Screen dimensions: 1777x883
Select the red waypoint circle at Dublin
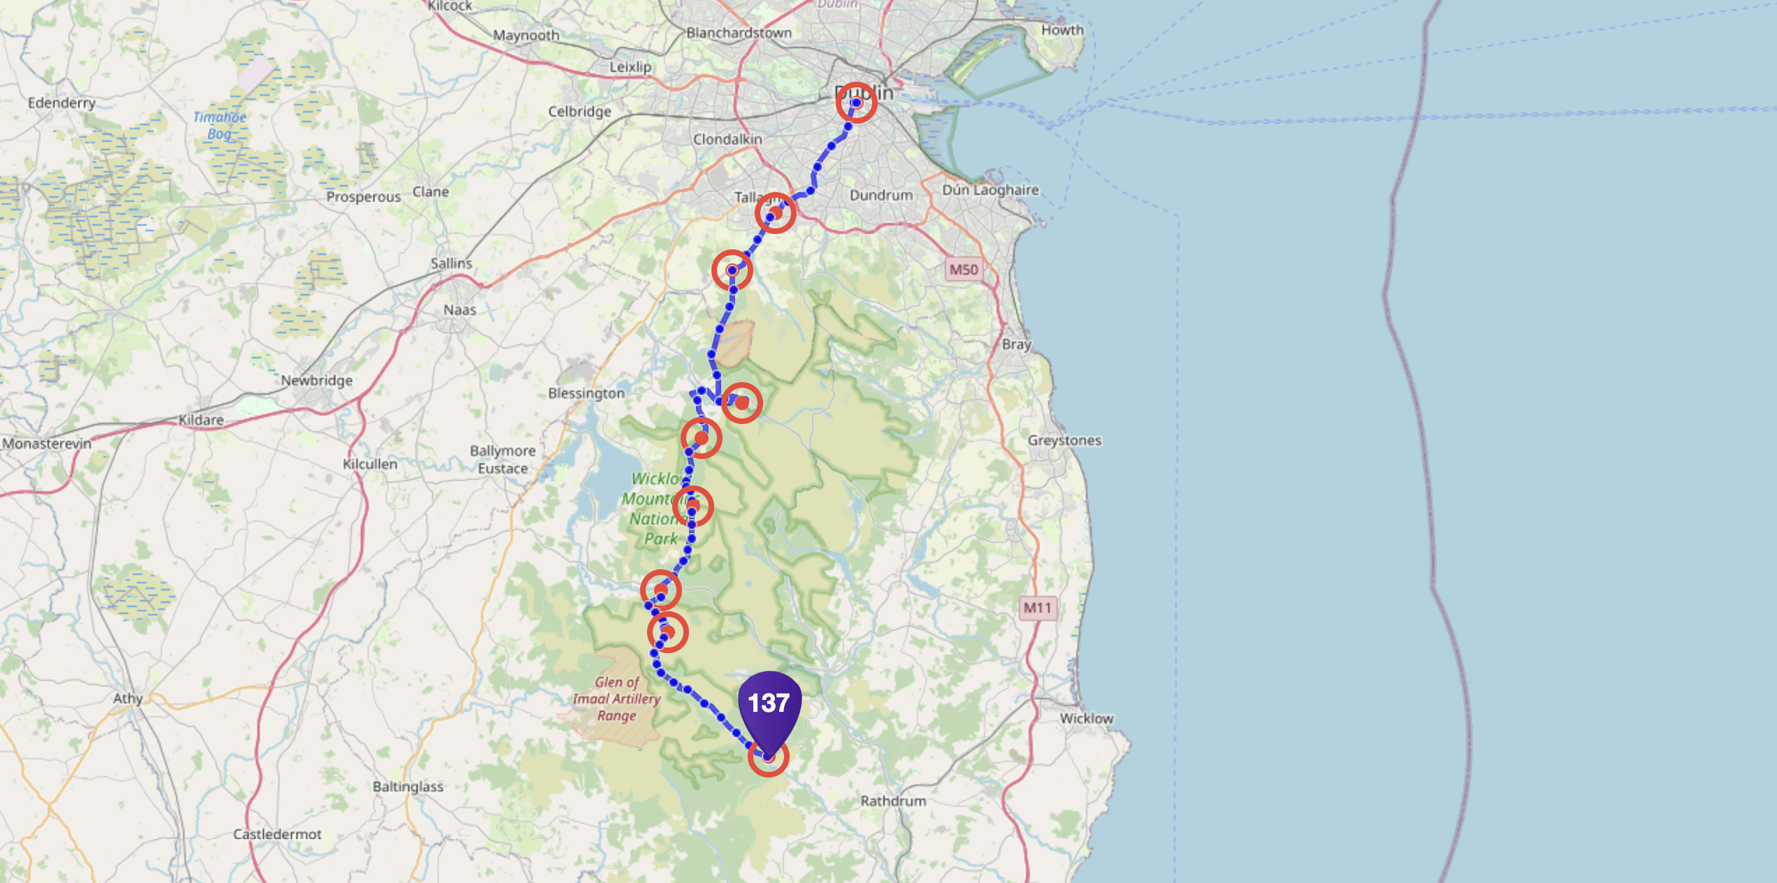856,103
